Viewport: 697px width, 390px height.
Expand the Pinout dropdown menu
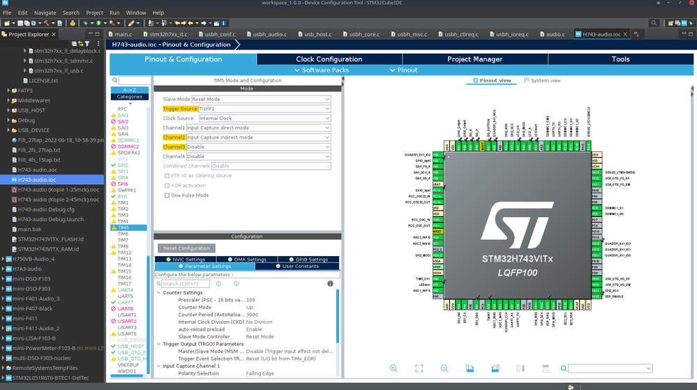pyautogui.click(x=403, y=70)
